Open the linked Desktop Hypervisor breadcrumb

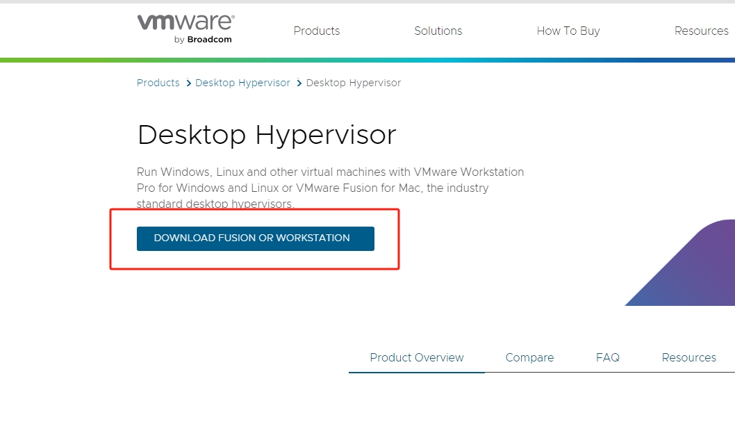pos(242,83)
